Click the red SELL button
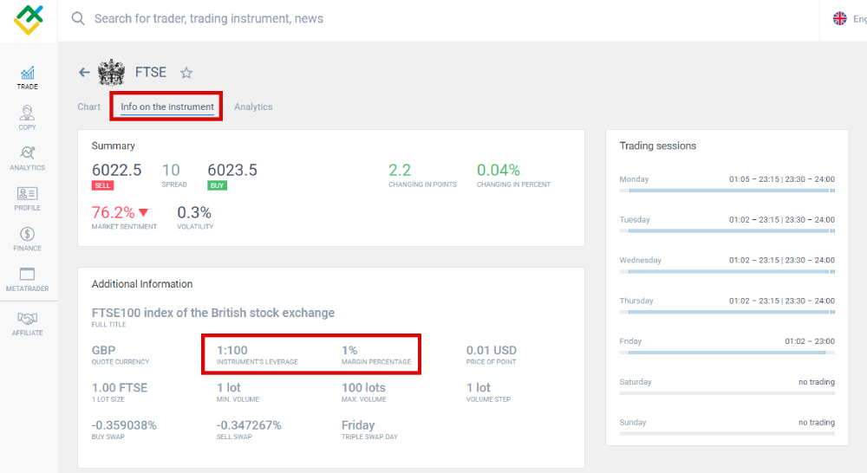The width and height of the screenshot is (867, 473). pos(102,185)
